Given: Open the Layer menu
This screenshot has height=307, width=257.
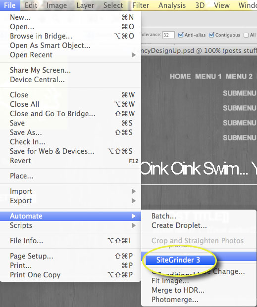Looking at the screenshot, I should (x=85, y=5).
